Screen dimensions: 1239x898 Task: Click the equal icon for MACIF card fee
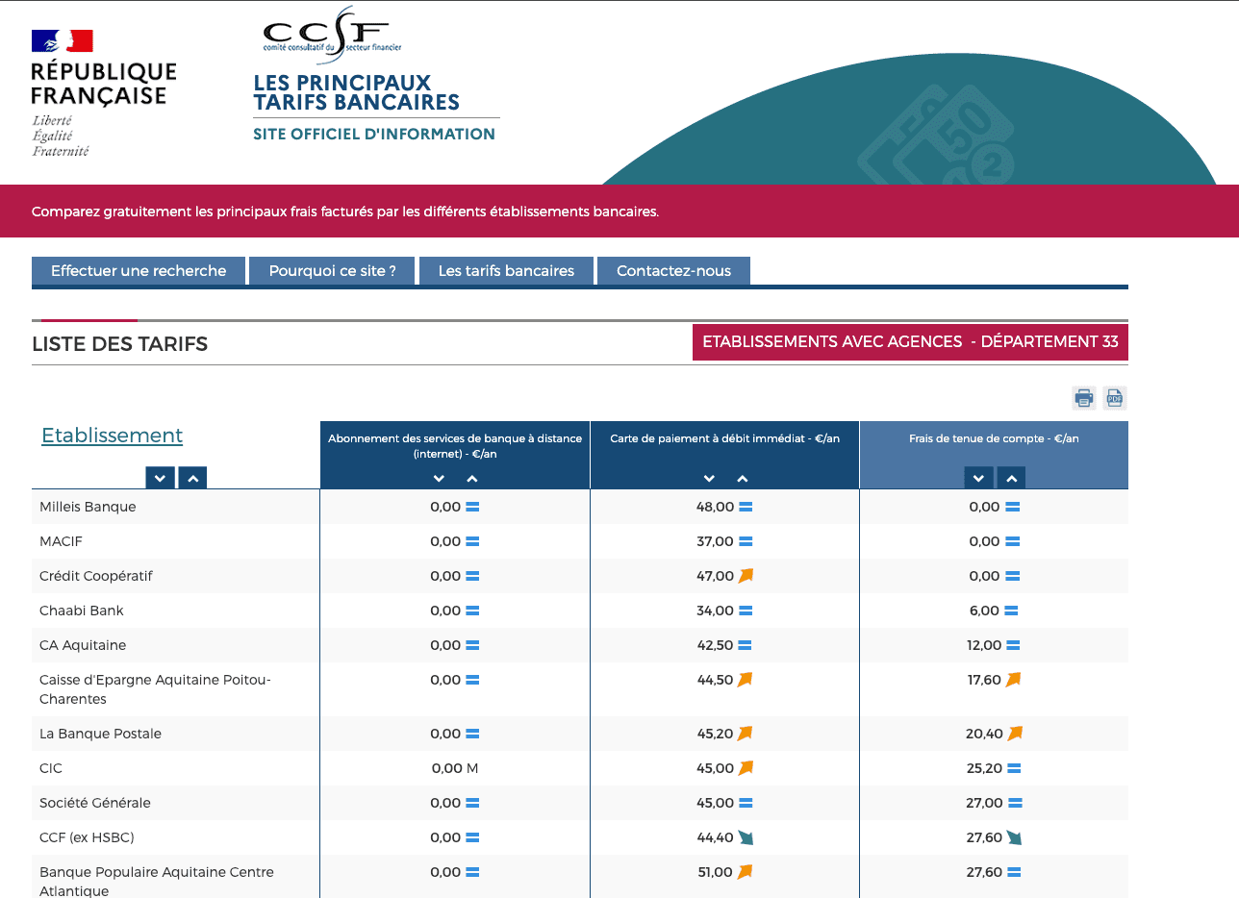coord(746,541)
